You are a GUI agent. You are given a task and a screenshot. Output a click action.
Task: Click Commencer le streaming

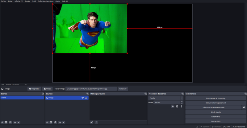click(x=216, y=98)
